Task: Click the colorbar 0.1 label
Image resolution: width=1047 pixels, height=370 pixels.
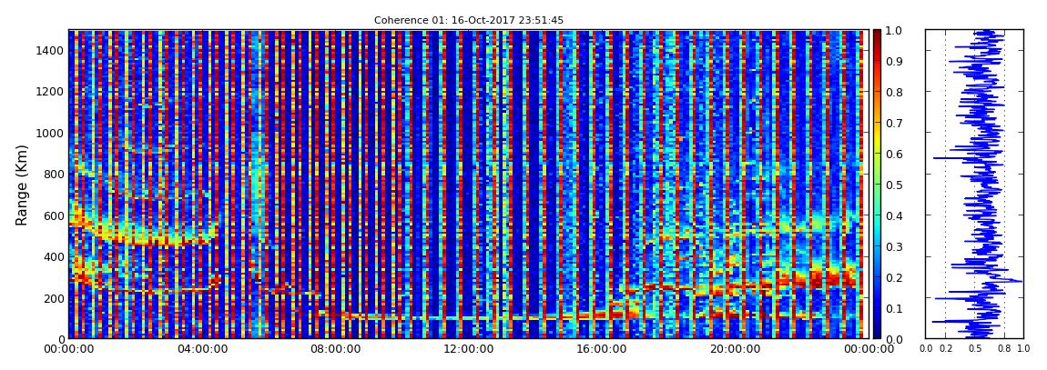Action: [x=893, y=308]
